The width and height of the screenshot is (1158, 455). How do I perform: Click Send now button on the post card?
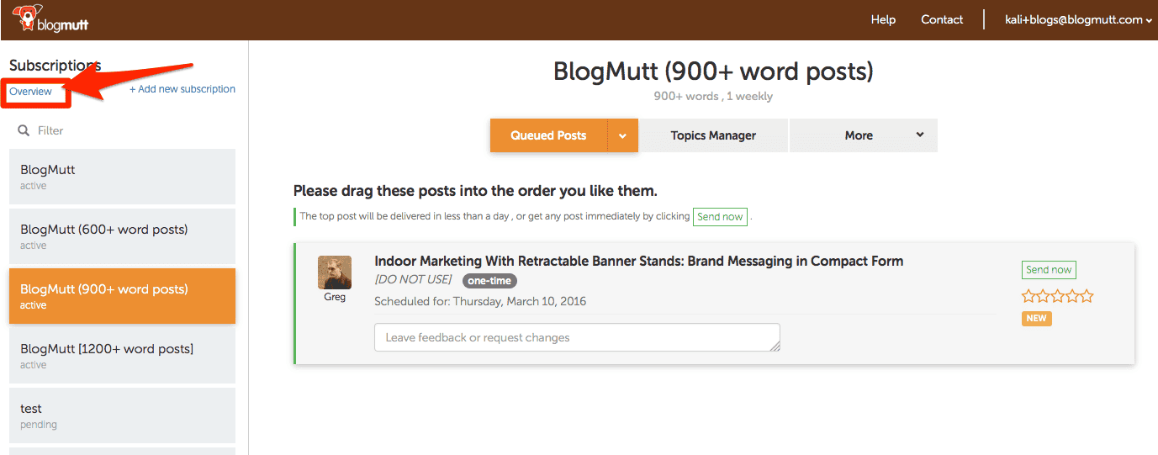click(x=1049, y=270)
